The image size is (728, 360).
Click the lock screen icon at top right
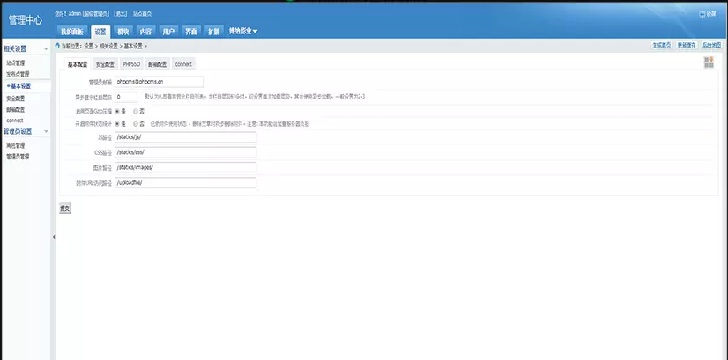pos(703,14)
